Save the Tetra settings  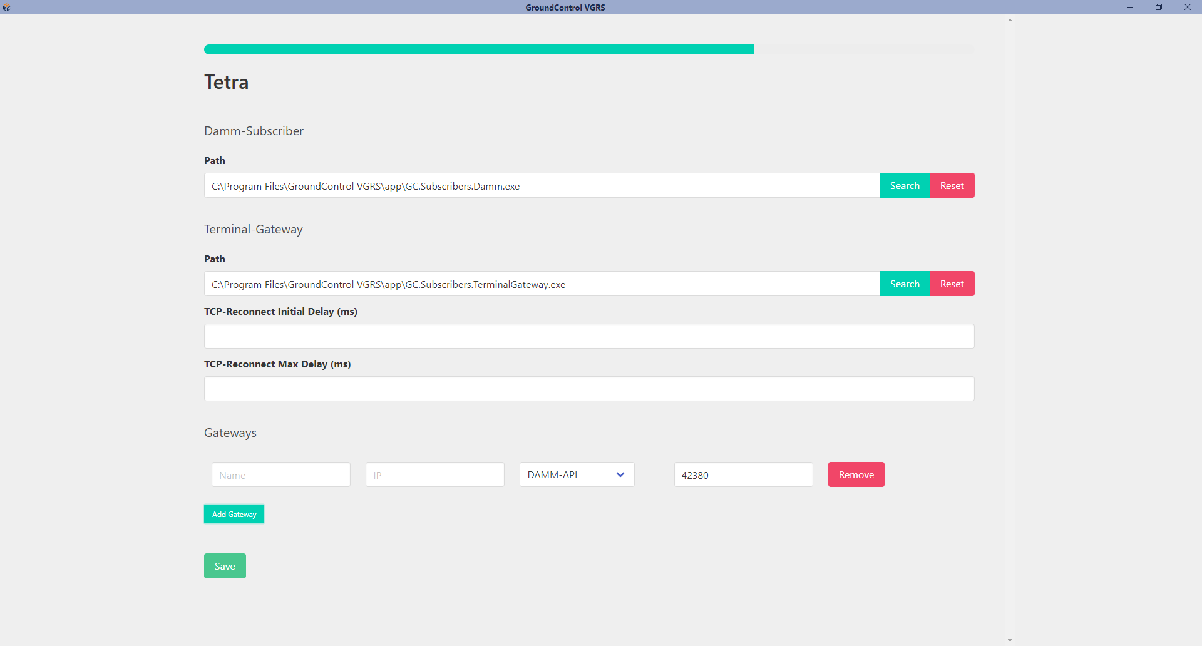coord(225,567)
